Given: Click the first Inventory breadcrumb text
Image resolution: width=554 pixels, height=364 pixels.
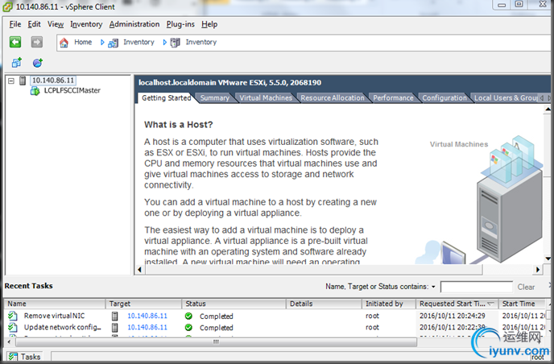Looking at the screenshot, I should click(x=138, y=42).
